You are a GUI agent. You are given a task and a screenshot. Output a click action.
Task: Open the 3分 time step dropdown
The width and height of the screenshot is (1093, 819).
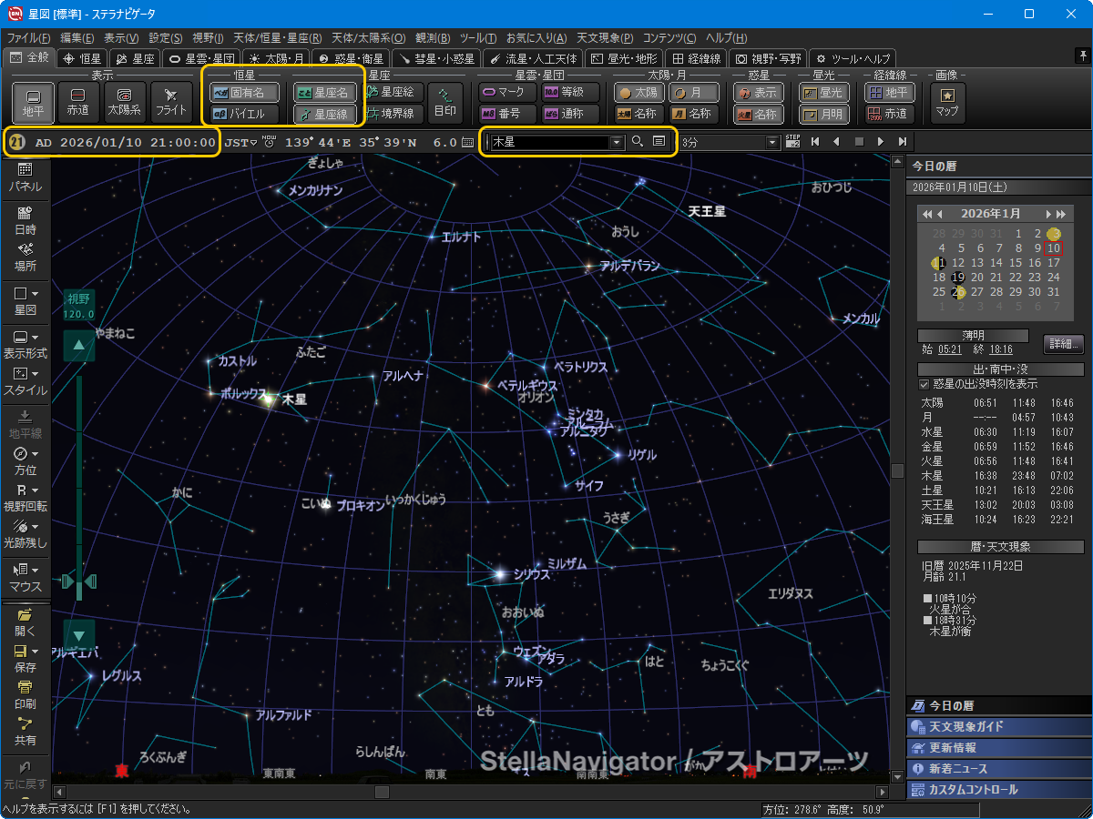(772, 142)
